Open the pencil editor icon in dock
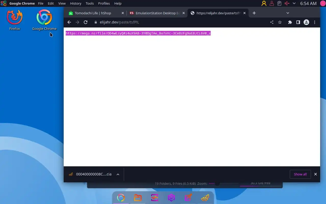This screenshot has width=326, height=204. pyautogui.click(x=188, y=198)
